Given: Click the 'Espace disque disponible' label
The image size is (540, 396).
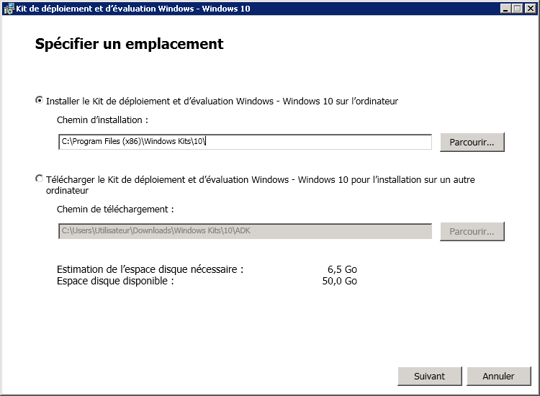Looking at the screenshot, I should point(115,281).
